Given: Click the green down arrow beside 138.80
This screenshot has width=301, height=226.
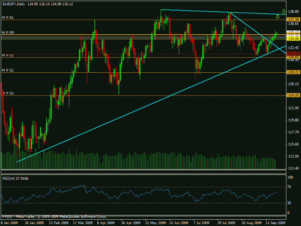Looking at the screenshot, I should tap(284, 11).
